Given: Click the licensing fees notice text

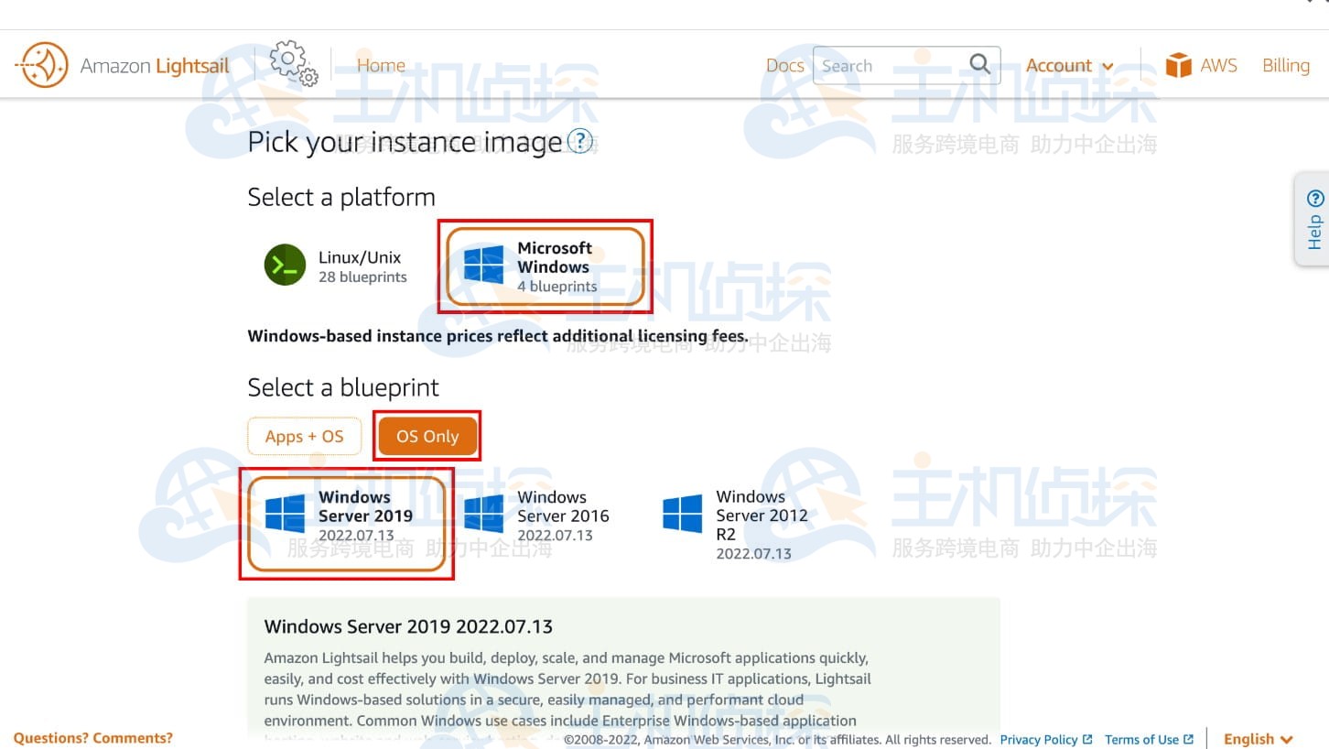Looking at the screenshot, I should click(498, 336).
